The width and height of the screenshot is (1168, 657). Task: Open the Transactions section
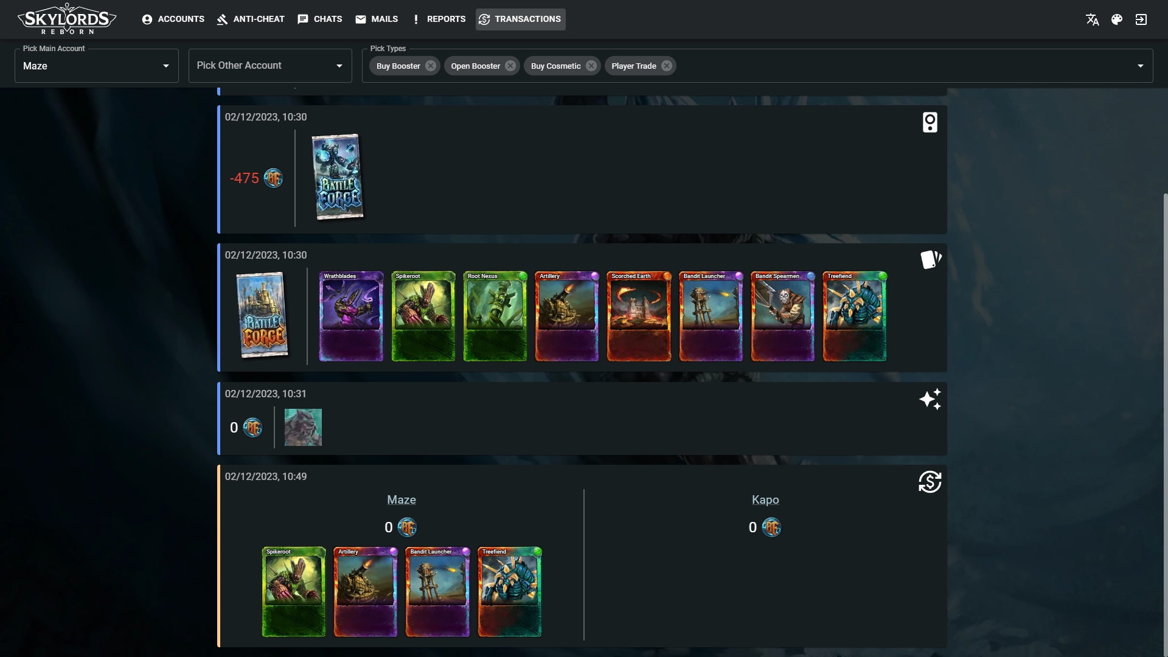[520, 19]
